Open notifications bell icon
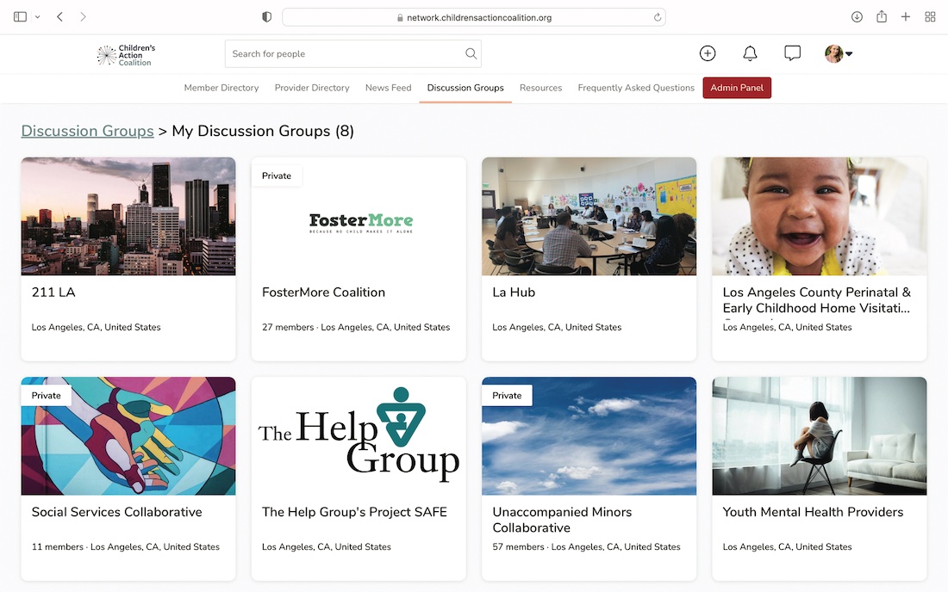The height and width of the screenshot is (592, 948). (750, 53)
